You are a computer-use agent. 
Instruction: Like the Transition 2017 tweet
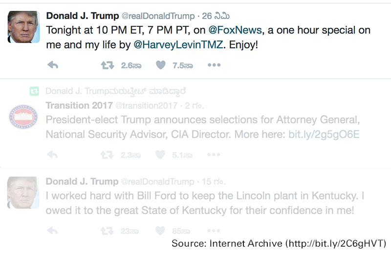(161, 155)
